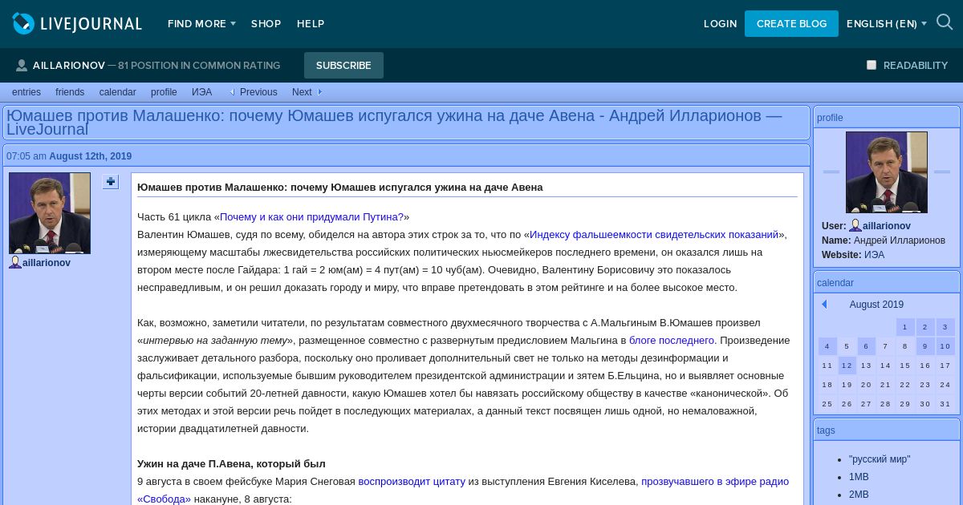Go to the friends tab
963x505 pixels.
[70, 92]
